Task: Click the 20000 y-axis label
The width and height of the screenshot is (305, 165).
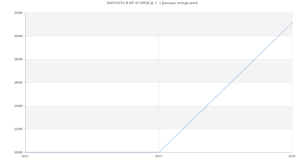Action: tap(18, 153)
